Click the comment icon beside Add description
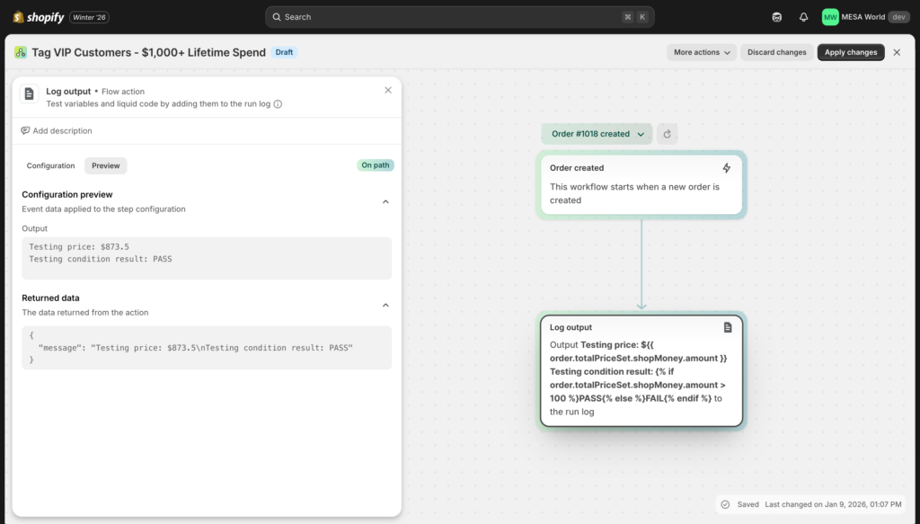Viewport: 920px width, 524px height. (x=25, y=131)
